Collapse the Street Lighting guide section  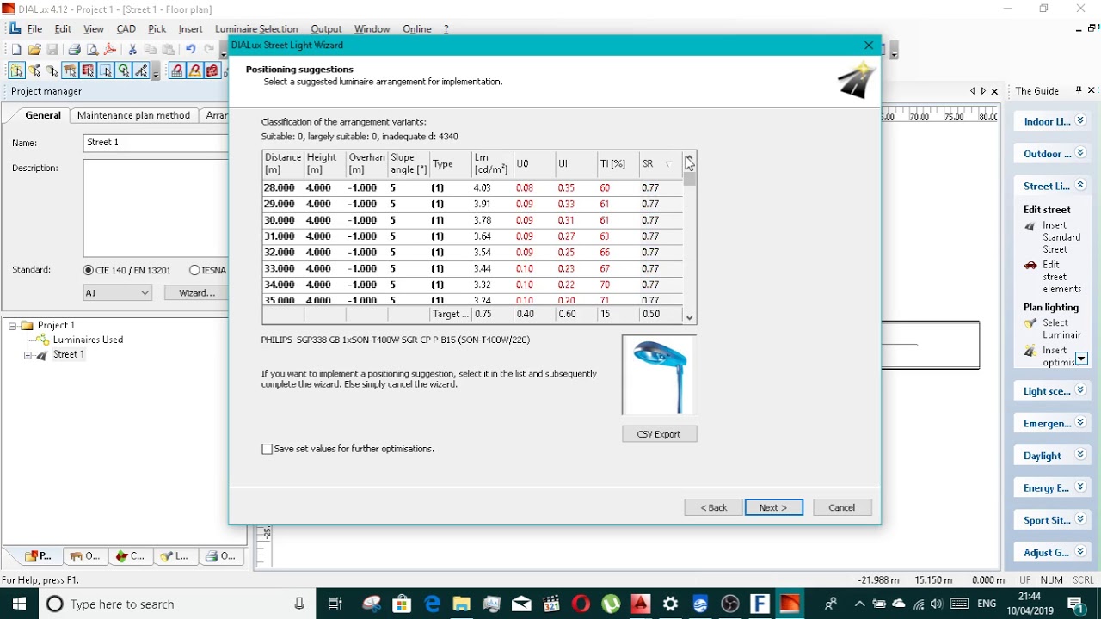1080,186
